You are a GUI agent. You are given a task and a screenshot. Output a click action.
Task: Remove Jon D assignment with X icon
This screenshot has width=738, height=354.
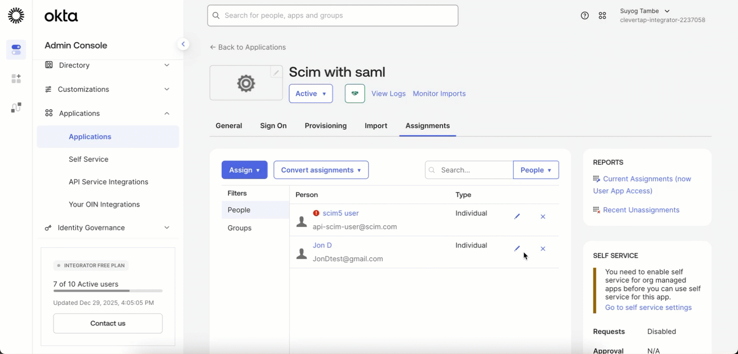click(543, 249)
